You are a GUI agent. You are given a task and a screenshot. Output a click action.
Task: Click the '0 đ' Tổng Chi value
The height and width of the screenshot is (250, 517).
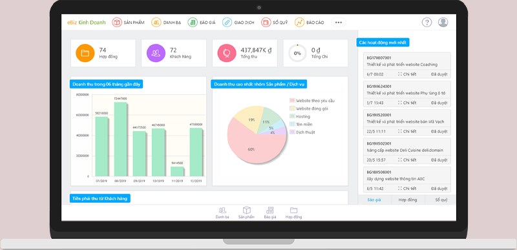click(316, 50)
